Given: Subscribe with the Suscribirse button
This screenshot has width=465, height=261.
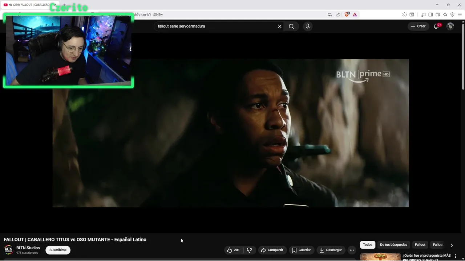Looking at the screenshot, I should pyautogui.click(x=58, y=250).
